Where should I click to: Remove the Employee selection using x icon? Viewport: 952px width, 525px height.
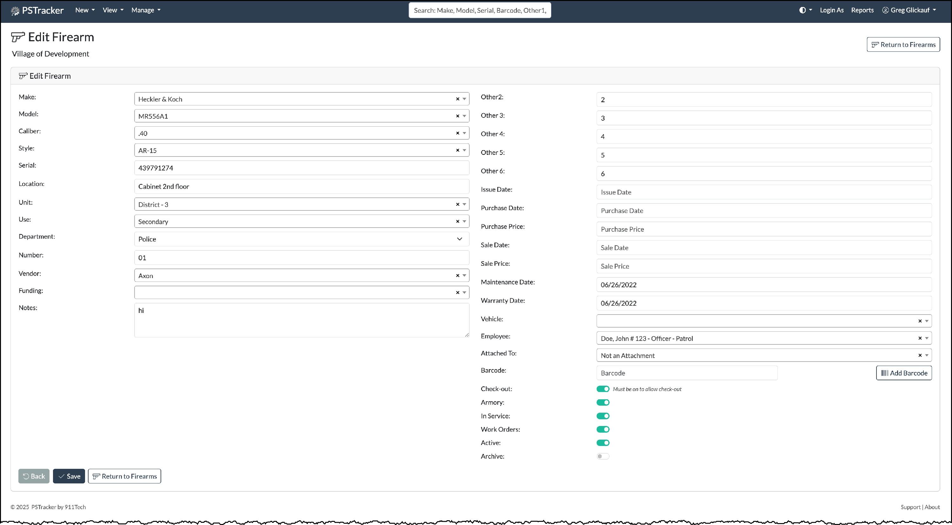pyautogui.click(x=920, y=338)
